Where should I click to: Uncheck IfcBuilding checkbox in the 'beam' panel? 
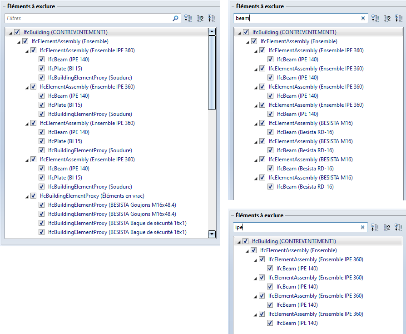click(x=246, y=32)
